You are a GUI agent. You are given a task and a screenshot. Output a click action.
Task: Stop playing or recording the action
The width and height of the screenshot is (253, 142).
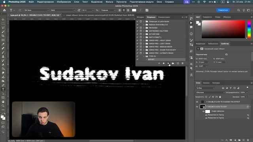click(159, 63)
